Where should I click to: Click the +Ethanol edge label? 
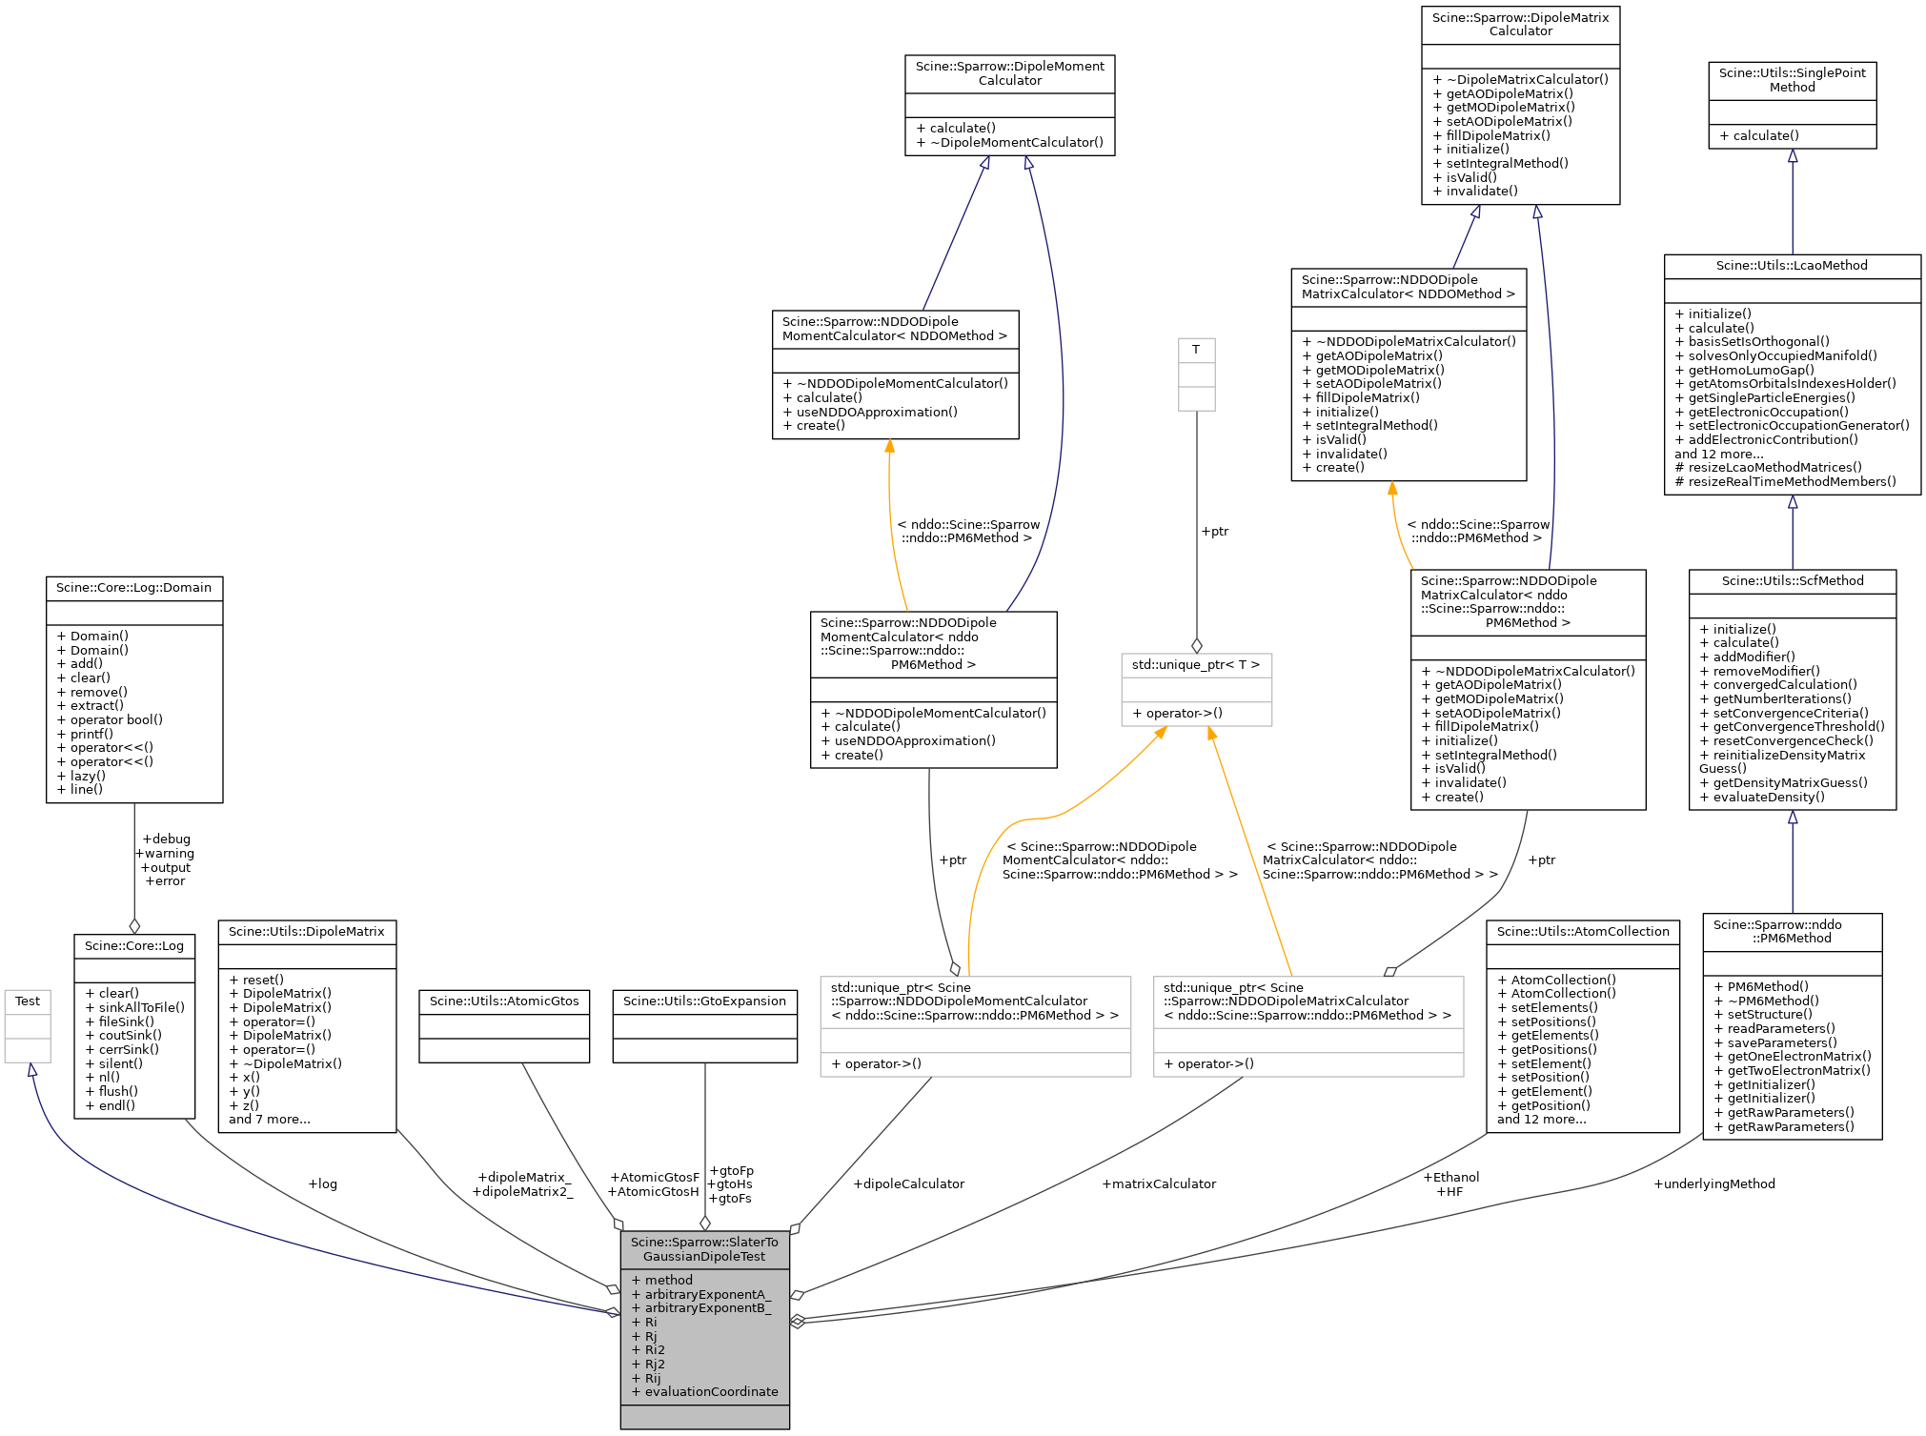(x=1450, y=1177)
